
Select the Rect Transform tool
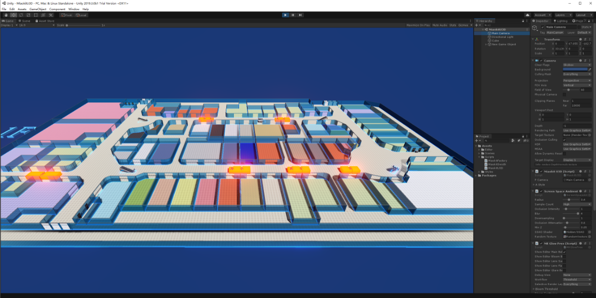point(35,15)
